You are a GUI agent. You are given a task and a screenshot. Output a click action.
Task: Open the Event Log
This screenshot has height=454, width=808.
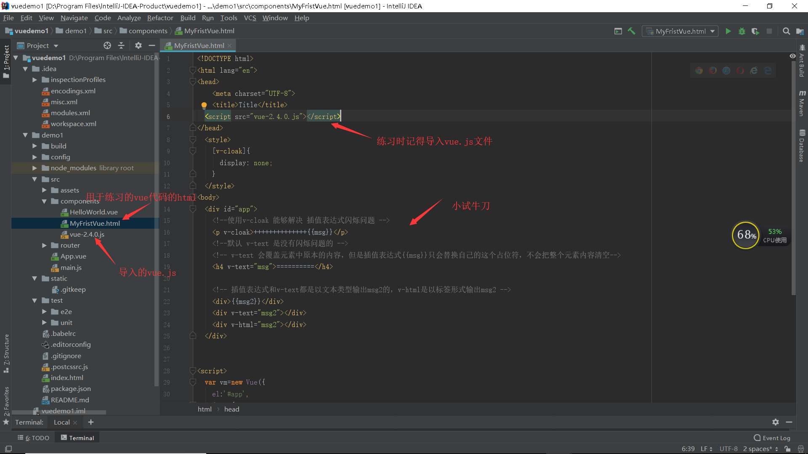772,438
